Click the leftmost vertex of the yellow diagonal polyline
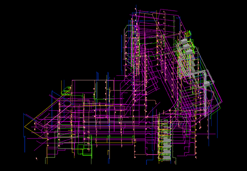The image size is (247, 171). [x=25, y=126]
